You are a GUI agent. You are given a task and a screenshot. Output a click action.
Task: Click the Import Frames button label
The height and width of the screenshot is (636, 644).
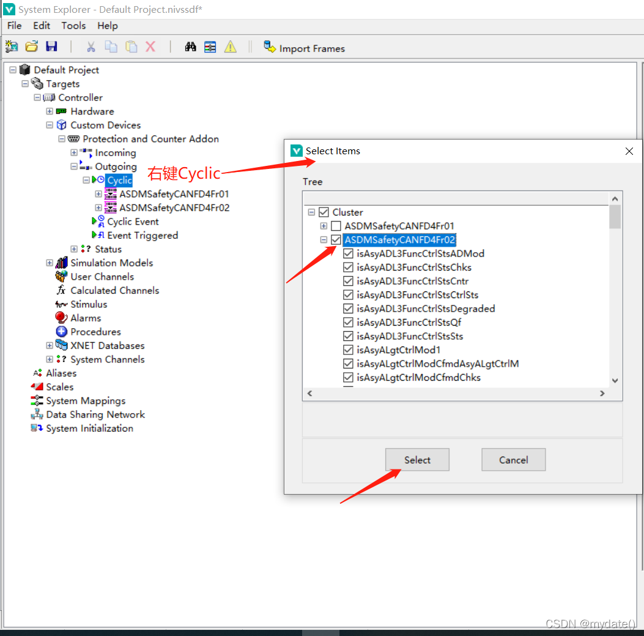click(x=312, y=48)
